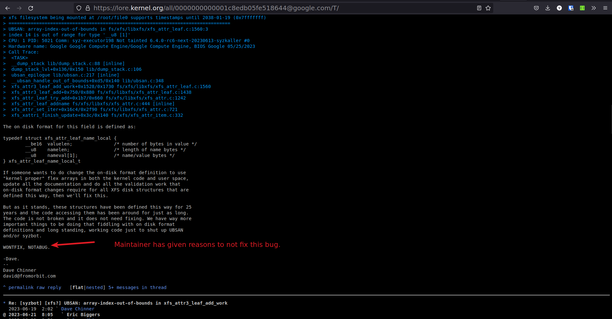Toggle reader view in address bar
The image size is (612, 319).
point(479,8)
